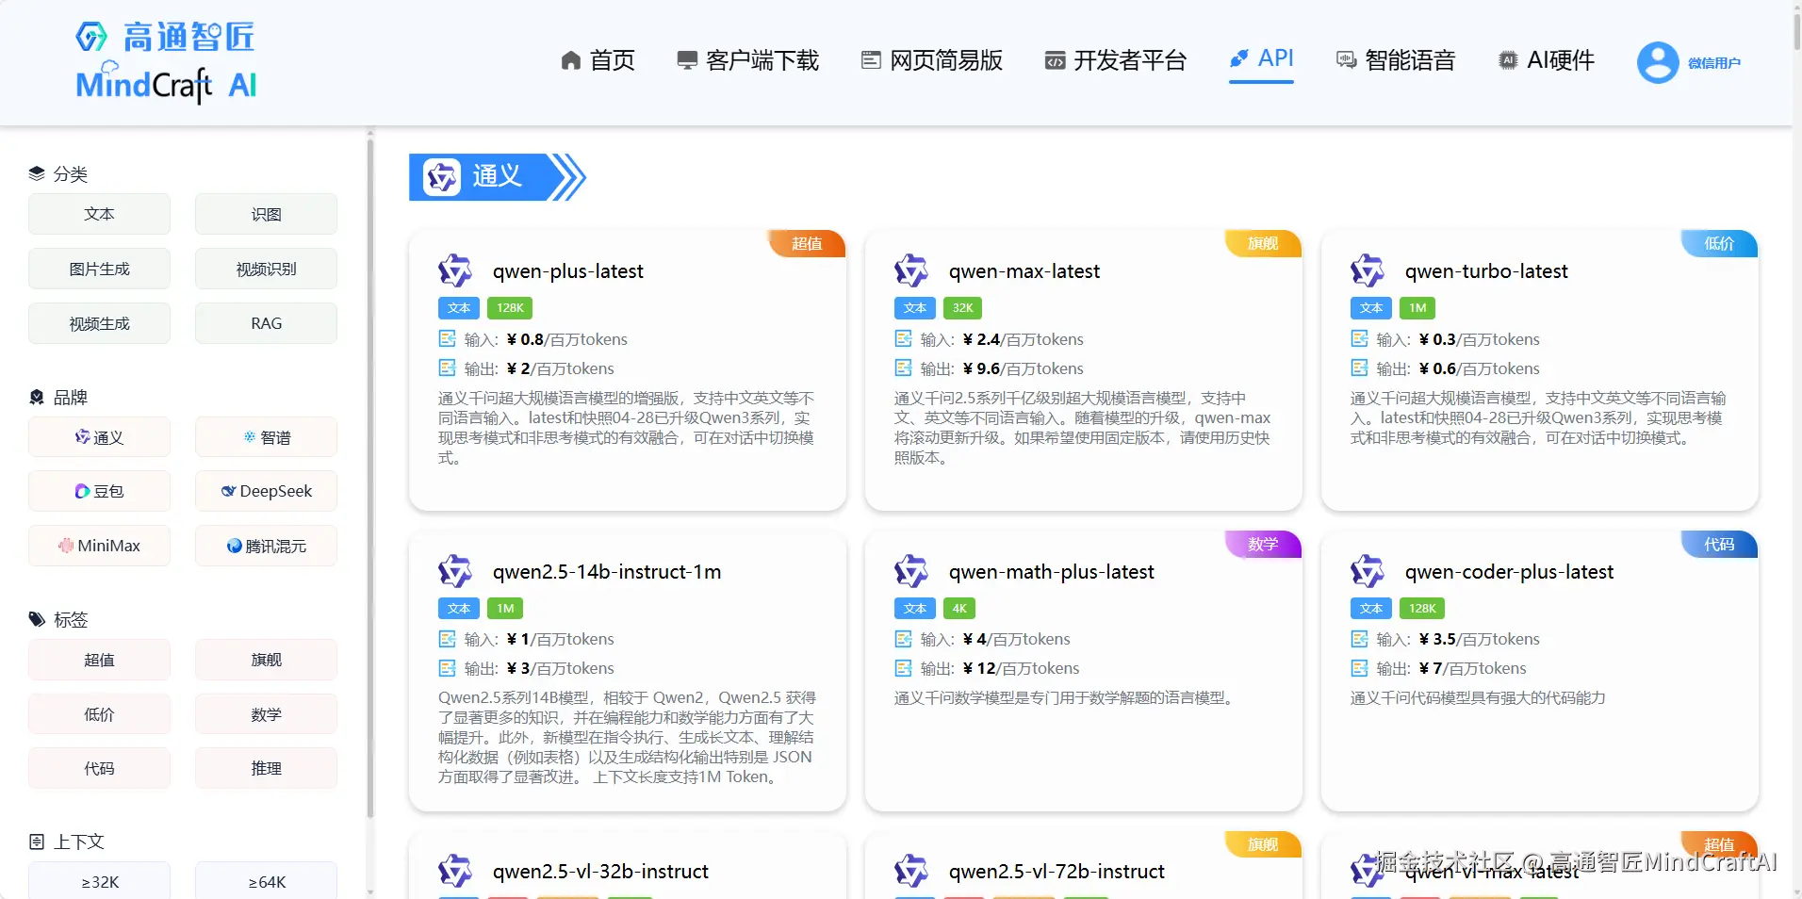This screenshot has height=899, width=1802.
Task: Select the API navigation tab
Action: click(1261, 58)
